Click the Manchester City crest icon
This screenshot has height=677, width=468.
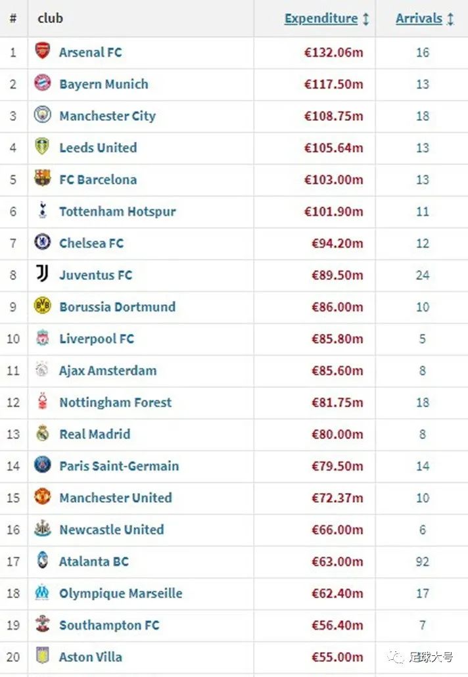pyautogui.click(x=42, y=115)
